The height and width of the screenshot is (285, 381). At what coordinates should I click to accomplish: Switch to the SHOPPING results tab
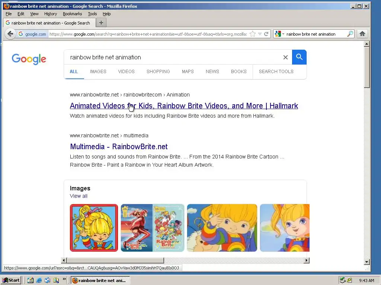click(158, 72)
